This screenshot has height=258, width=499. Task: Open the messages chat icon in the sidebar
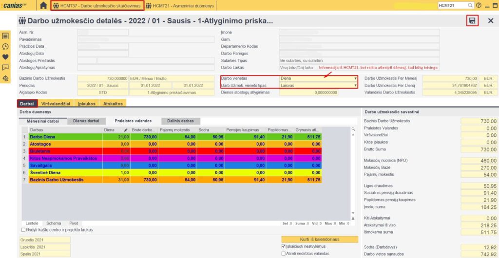5,67
